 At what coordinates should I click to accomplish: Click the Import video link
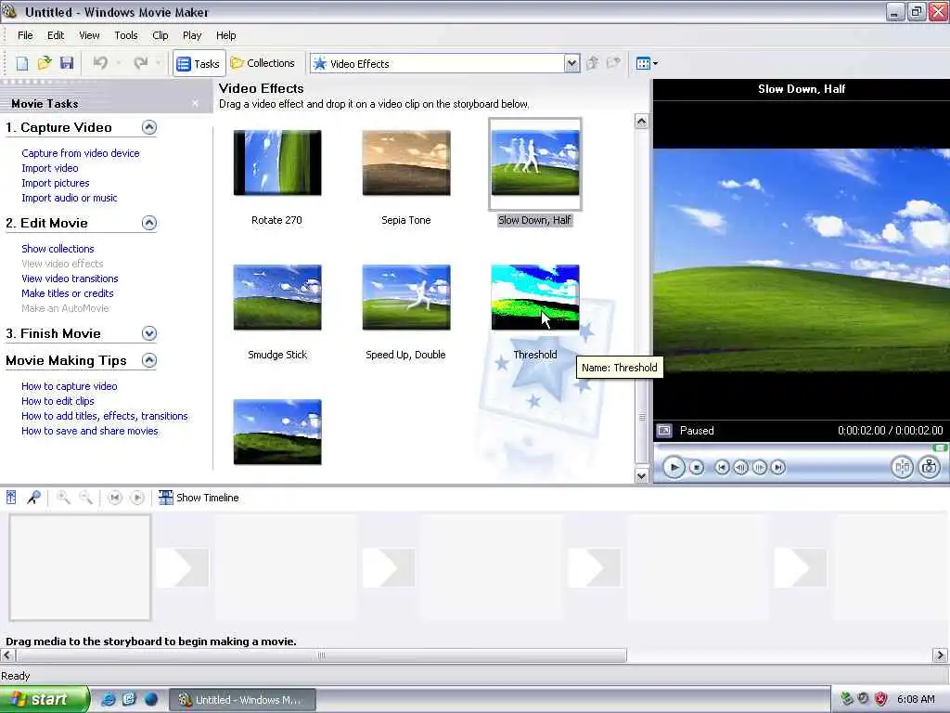[50, 168]
